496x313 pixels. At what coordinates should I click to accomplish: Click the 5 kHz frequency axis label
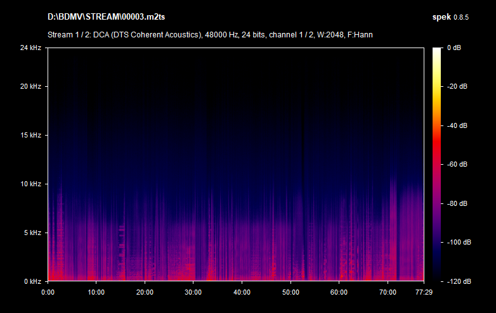[32, 233]
